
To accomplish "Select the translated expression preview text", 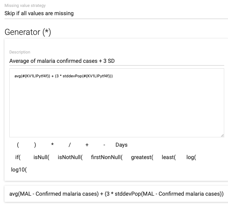I will pos(116,194).
